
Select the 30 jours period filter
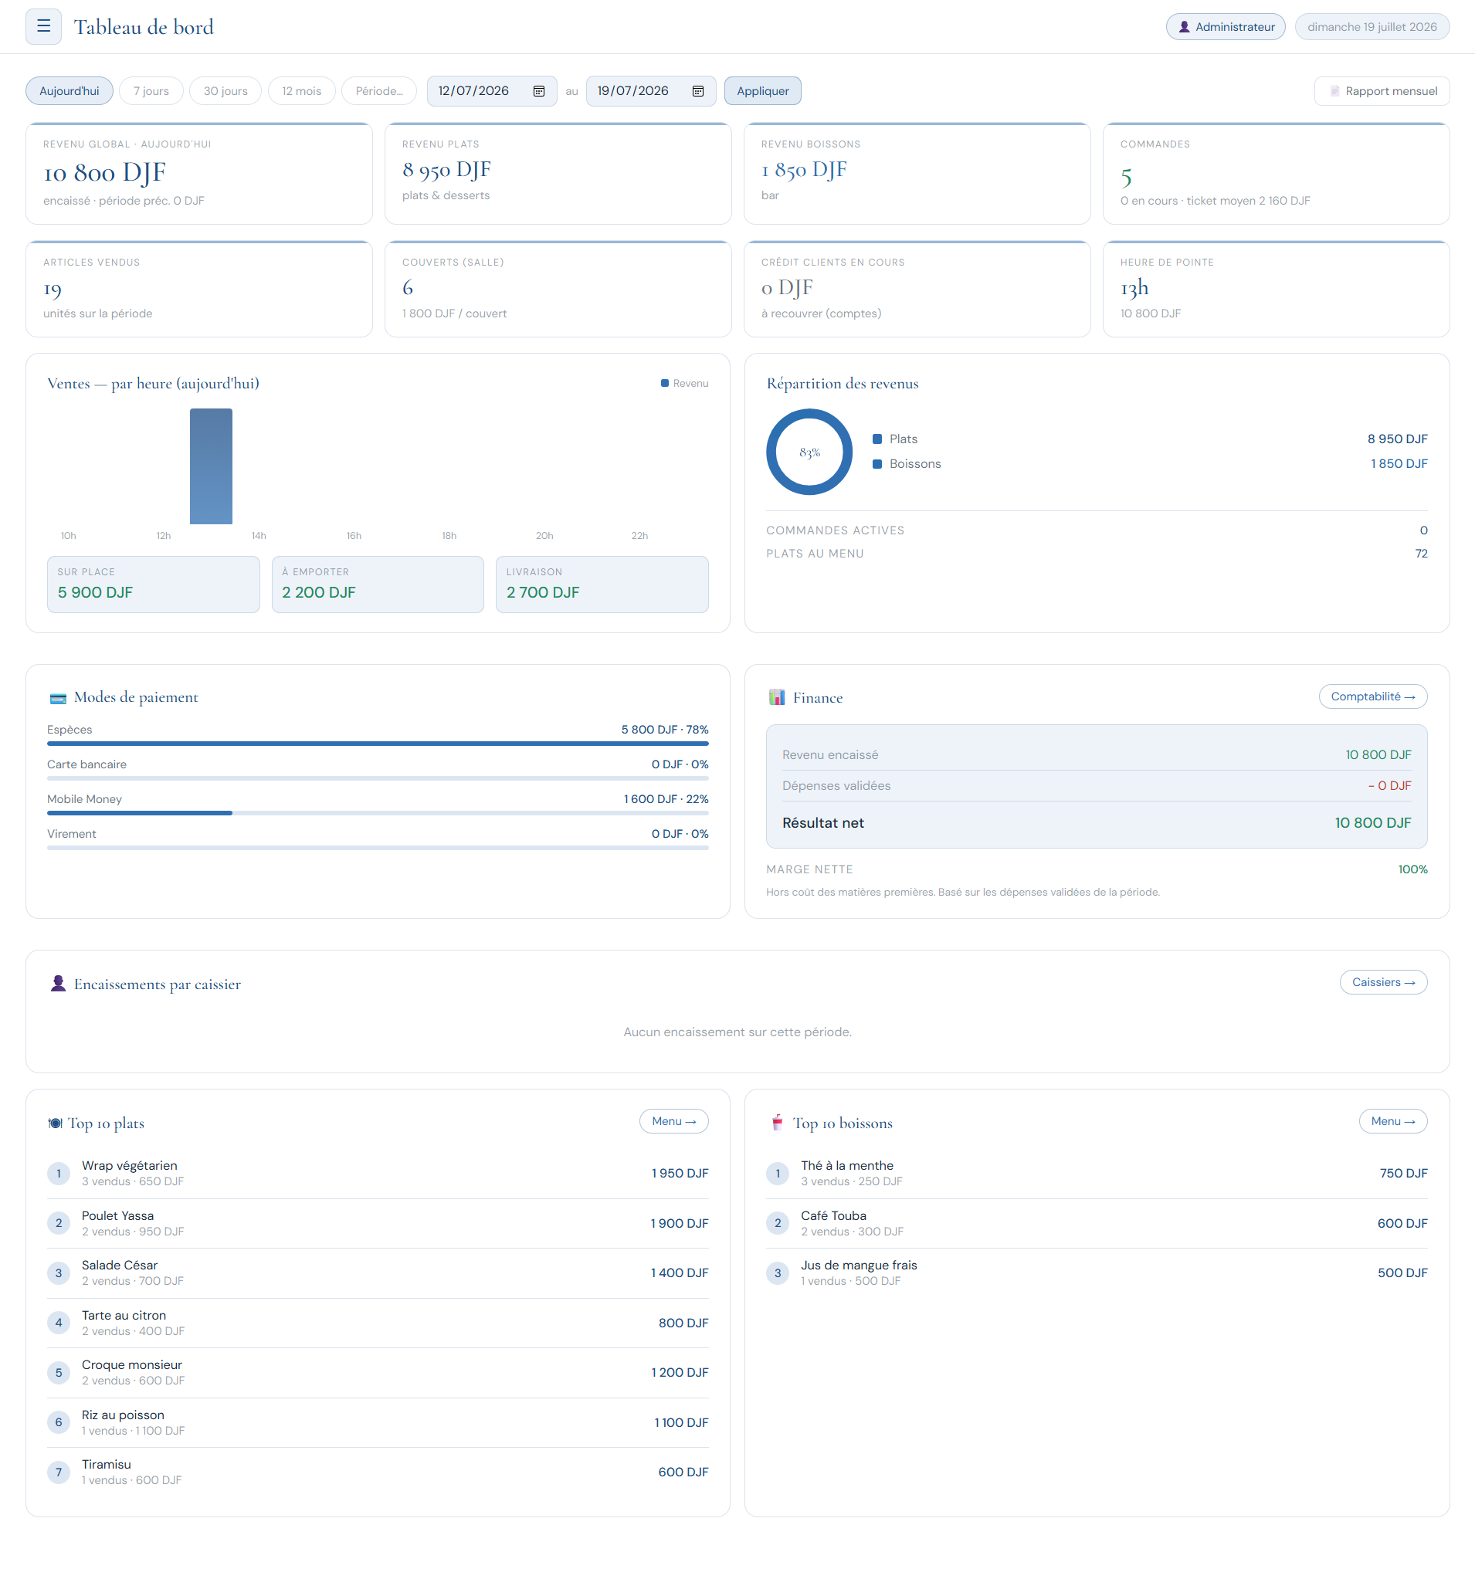pyautogui.click(x=225, y=91)
